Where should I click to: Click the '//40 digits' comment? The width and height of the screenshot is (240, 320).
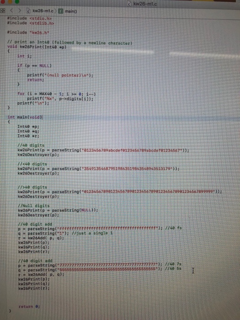(x=31, y=145)
